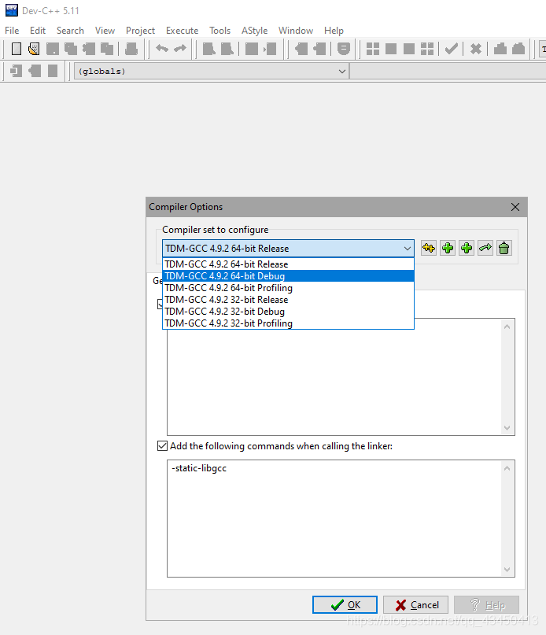This screenshot has height=635, width=546.
Task: Open the AStyle menu
Action: pyautogui.click(x=254, y=31)
